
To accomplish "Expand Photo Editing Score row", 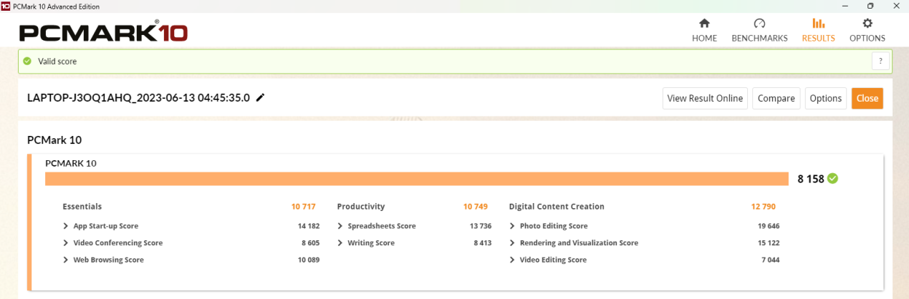I will (x=512, y=226).
